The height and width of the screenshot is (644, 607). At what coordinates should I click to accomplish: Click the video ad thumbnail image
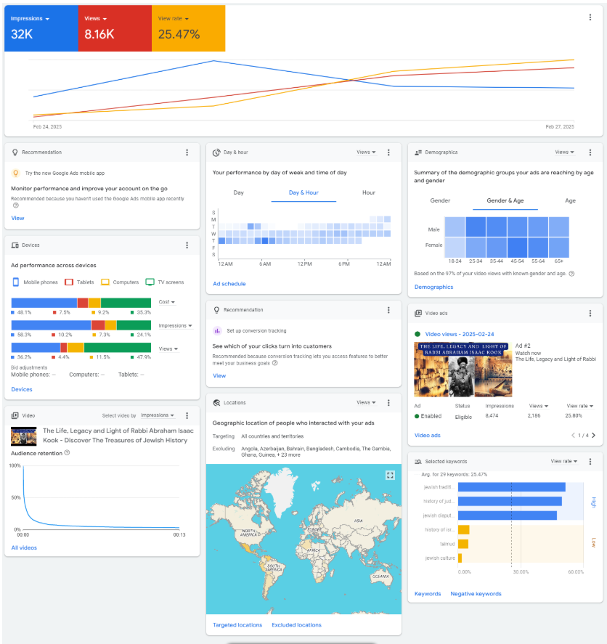tap(463, 370)
